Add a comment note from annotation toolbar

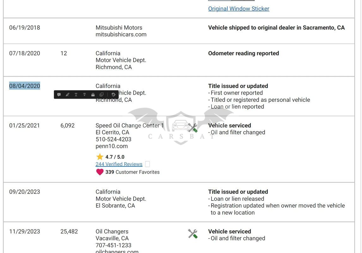[59, 95]
